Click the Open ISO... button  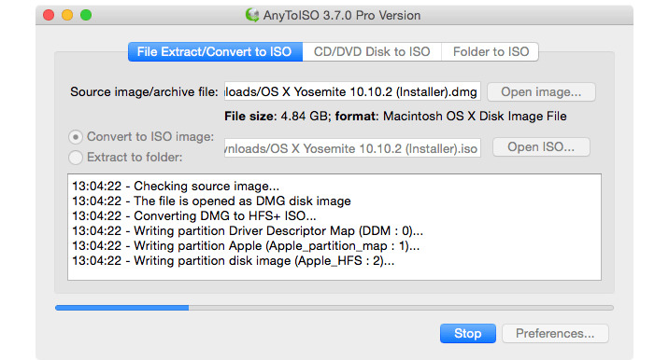coord(541,147)
